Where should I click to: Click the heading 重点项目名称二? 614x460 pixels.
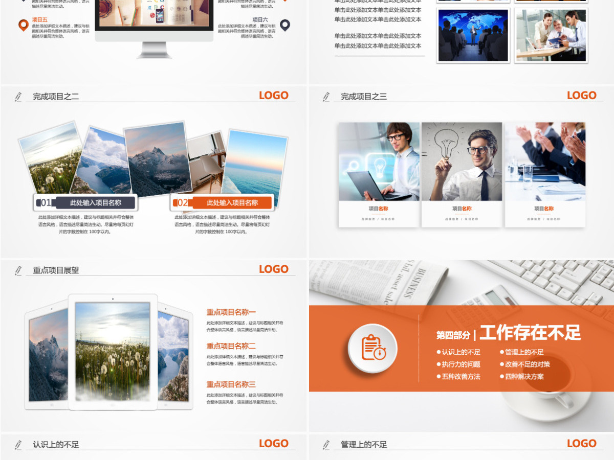point(231,346)
